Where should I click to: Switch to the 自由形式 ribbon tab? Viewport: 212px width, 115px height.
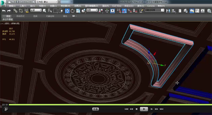(20, 16)
